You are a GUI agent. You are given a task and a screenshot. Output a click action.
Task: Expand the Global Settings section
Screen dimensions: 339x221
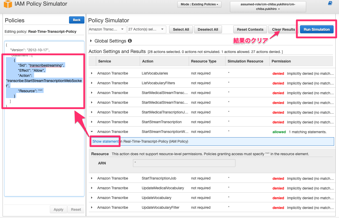click(91, 41)
